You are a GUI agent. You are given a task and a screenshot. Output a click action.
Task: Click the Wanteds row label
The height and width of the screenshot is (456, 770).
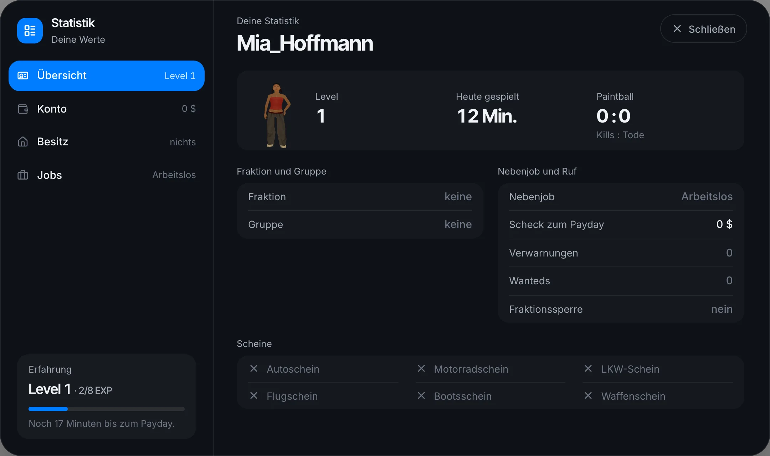(x=529, y=281)
